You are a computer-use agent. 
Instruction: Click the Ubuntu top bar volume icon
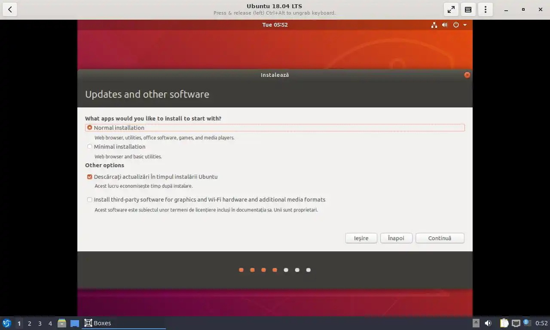[445, 25]
